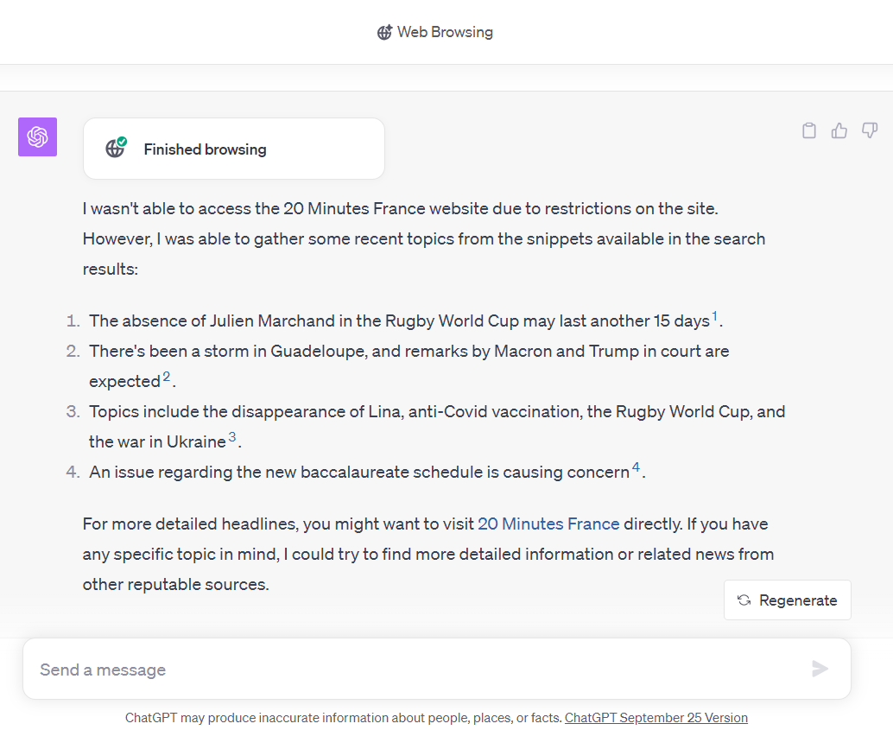Screen dimensions: 893x730
Task: Open the Web Browsing mode selector
Action: [x=435, y=32]
